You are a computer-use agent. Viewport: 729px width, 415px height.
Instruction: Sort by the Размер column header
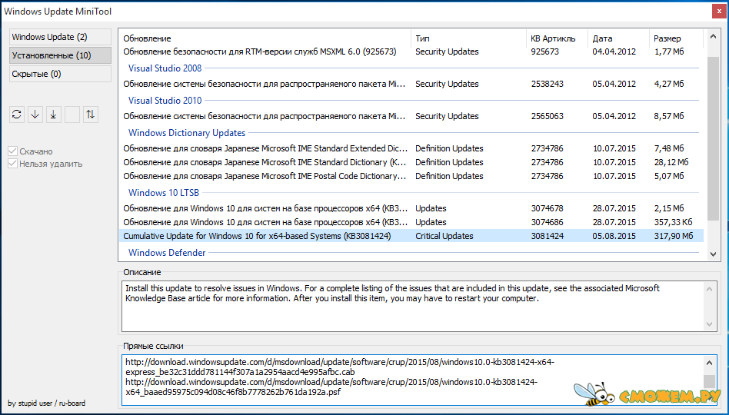pyautogui.click(x=676, y=38)
